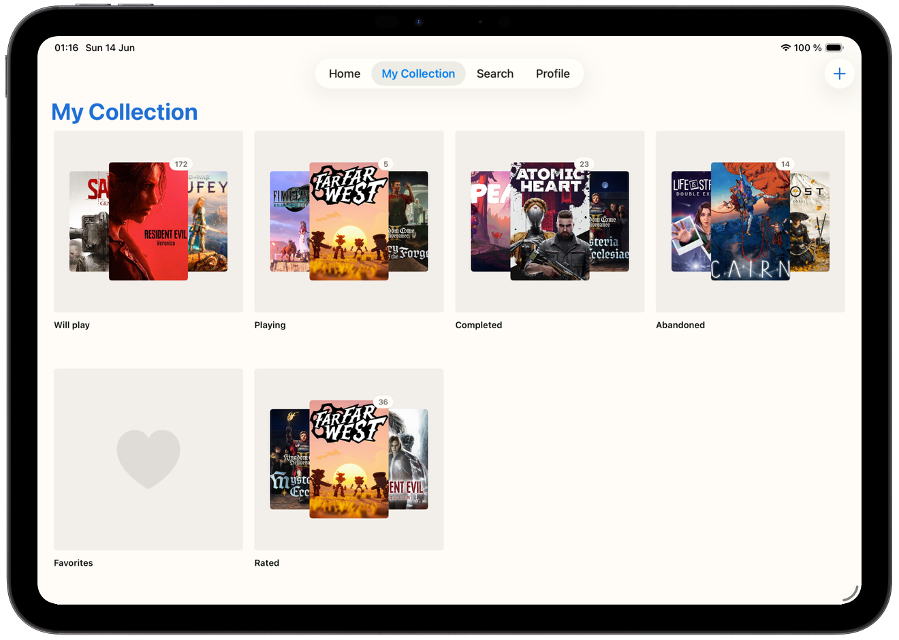
Task: Tap the My Collection page heading
Action: (125, 112)
